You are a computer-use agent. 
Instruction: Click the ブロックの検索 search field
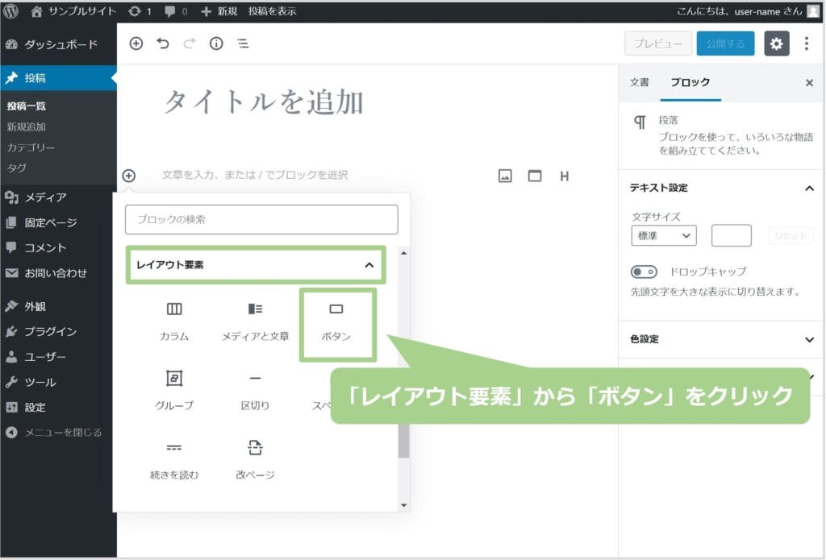point(261,219)
